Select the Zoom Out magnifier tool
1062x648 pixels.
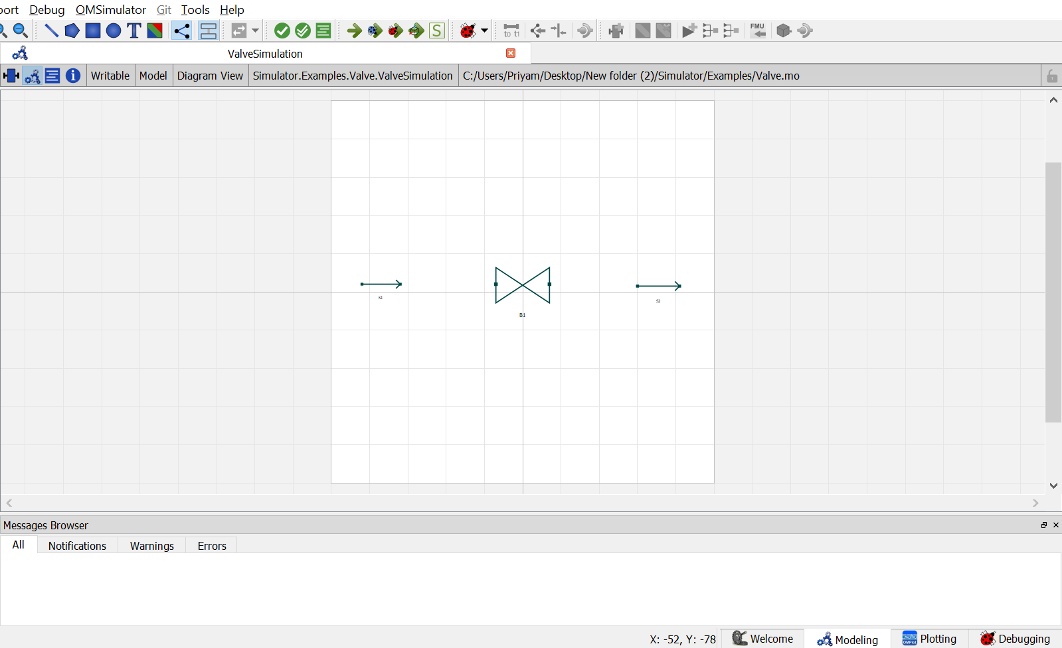click(x=21, y=31)
